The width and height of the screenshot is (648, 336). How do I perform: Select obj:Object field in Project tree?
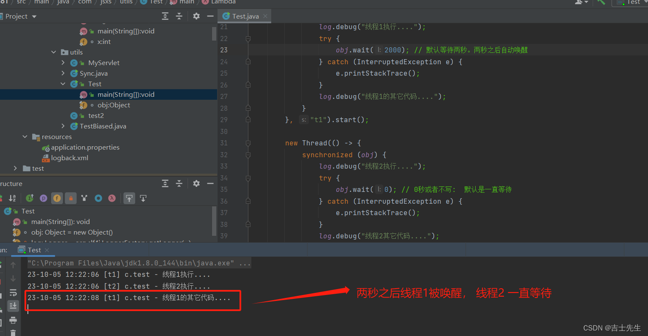coord(114,105)
